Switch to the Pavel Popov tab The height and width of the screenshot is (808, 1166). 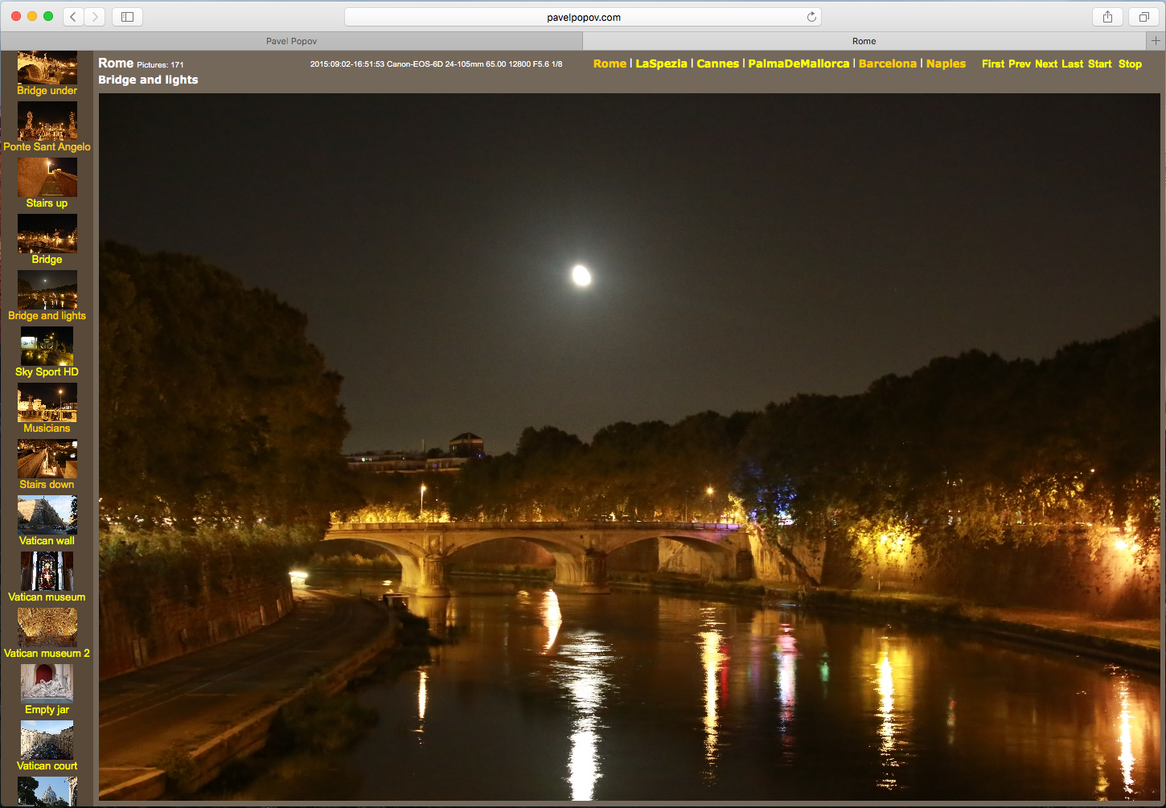click(x=291, y=41)
